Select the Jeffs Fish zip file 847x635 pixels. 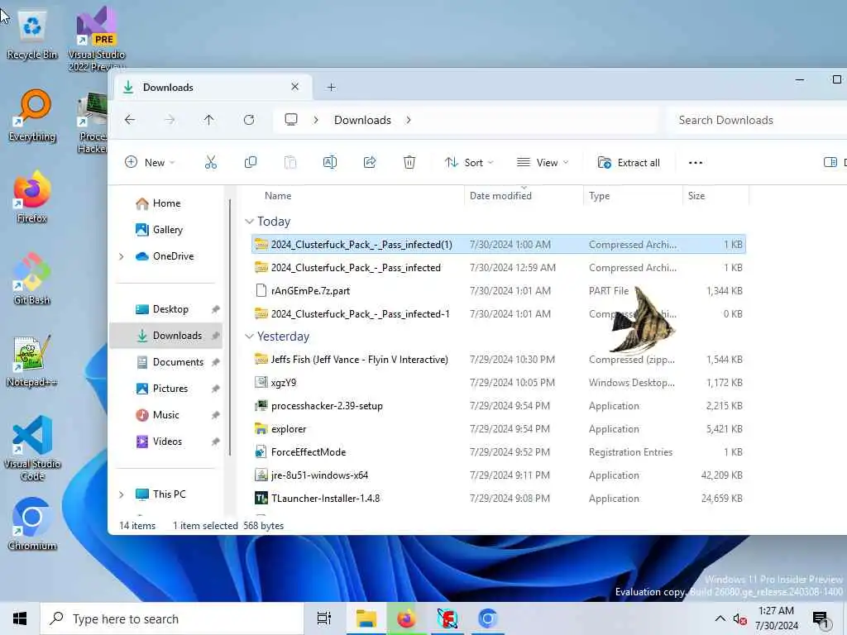click(499, 360)
